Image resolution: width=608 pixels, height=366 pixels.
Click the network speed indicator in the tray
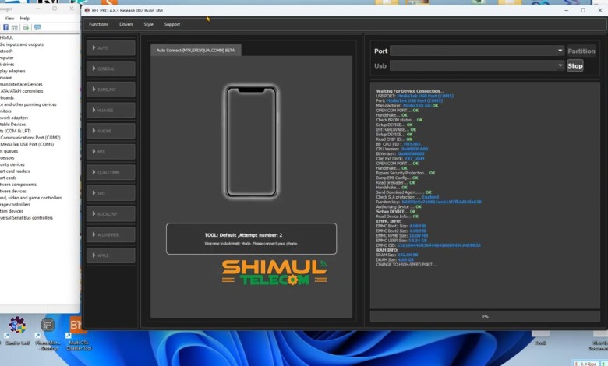pos(585,364)
